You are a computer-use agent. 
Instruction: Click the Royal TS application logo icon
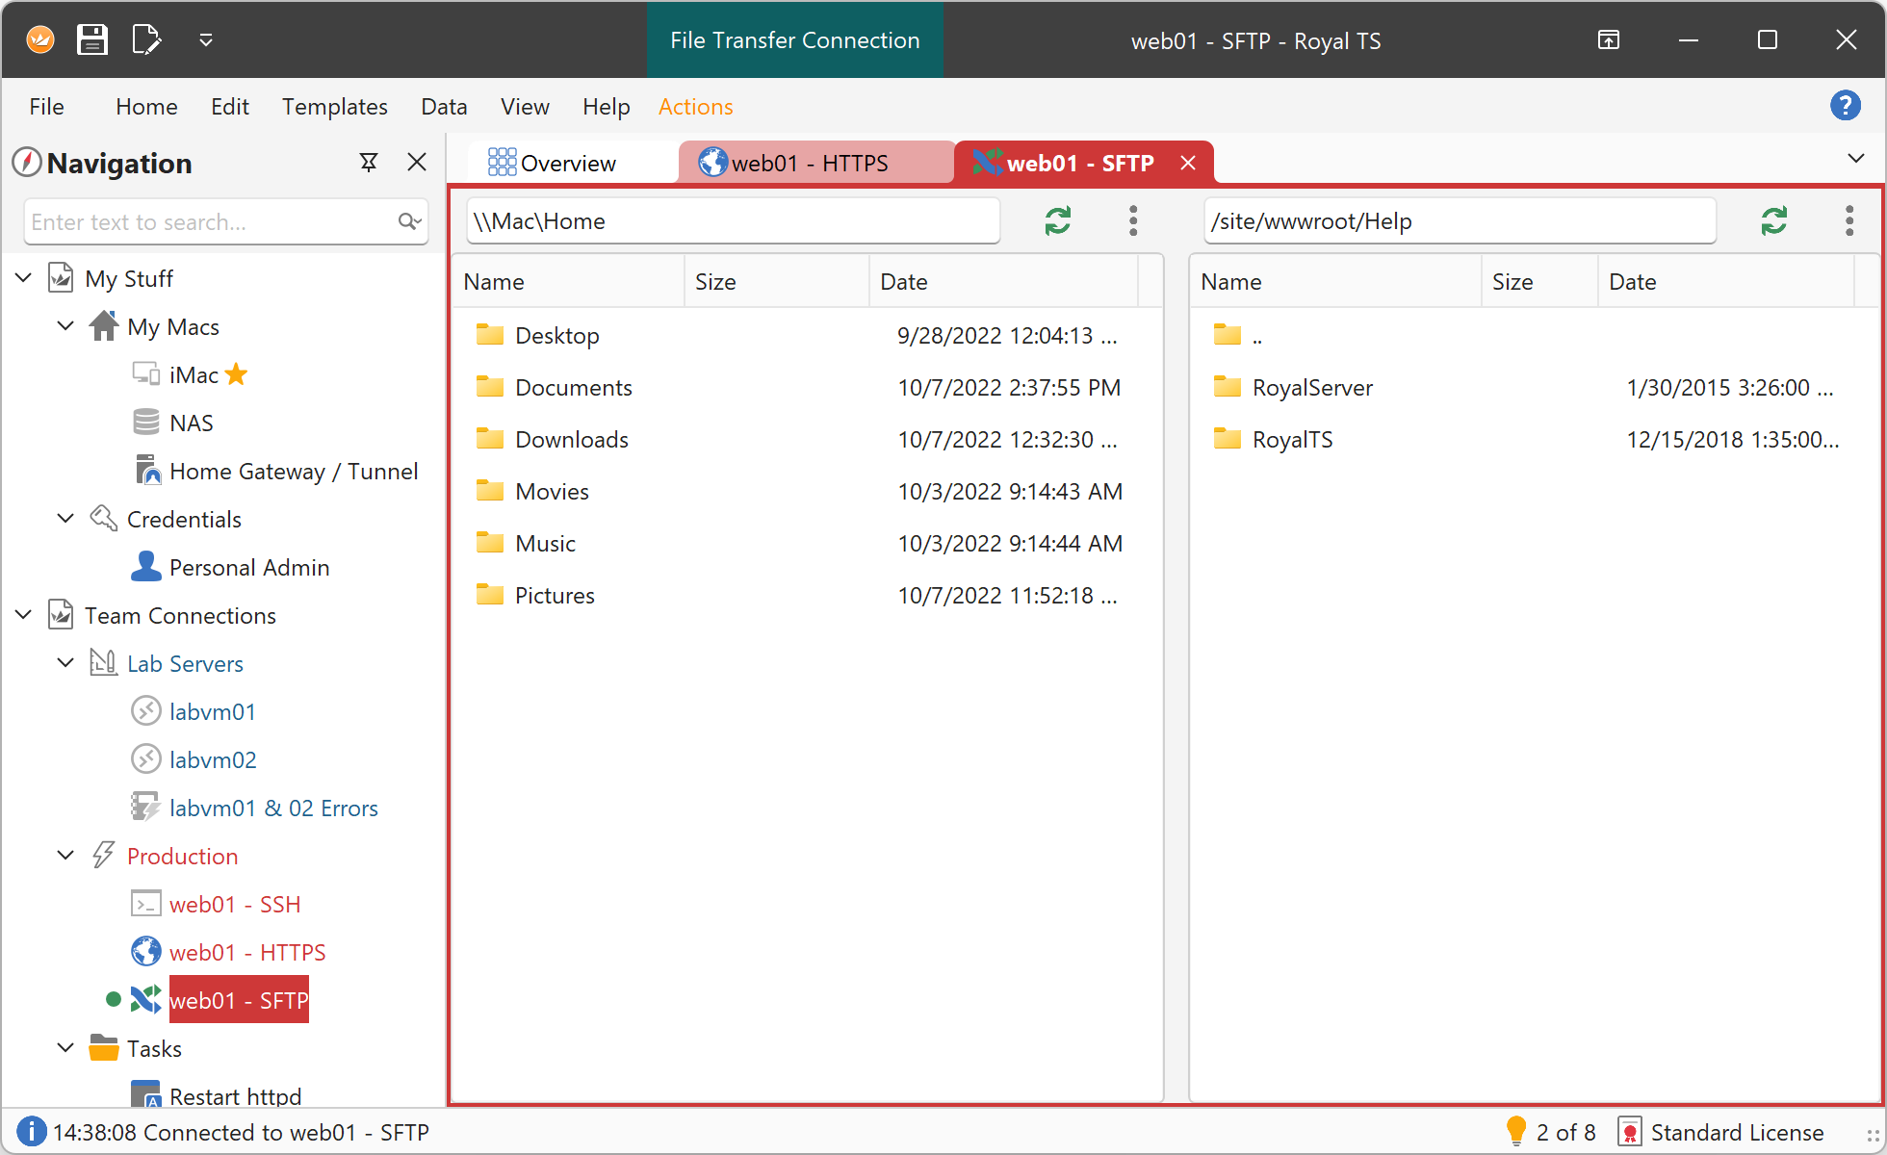click(39, 38)
